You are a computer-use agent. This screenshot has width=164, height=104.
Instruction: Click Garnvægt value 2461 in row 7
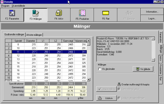pyautogui.click(x=68, y=67)
